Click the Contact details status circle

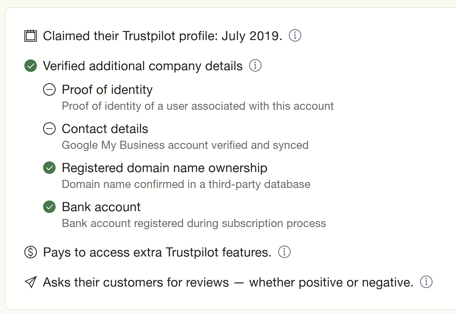point(49,129)
